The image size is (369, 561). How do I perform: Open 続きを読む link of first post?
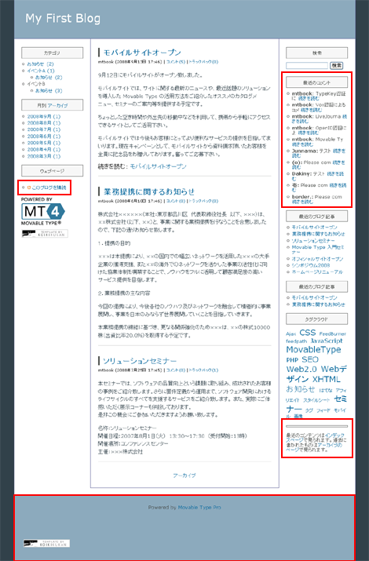click(x=158, y=166)
